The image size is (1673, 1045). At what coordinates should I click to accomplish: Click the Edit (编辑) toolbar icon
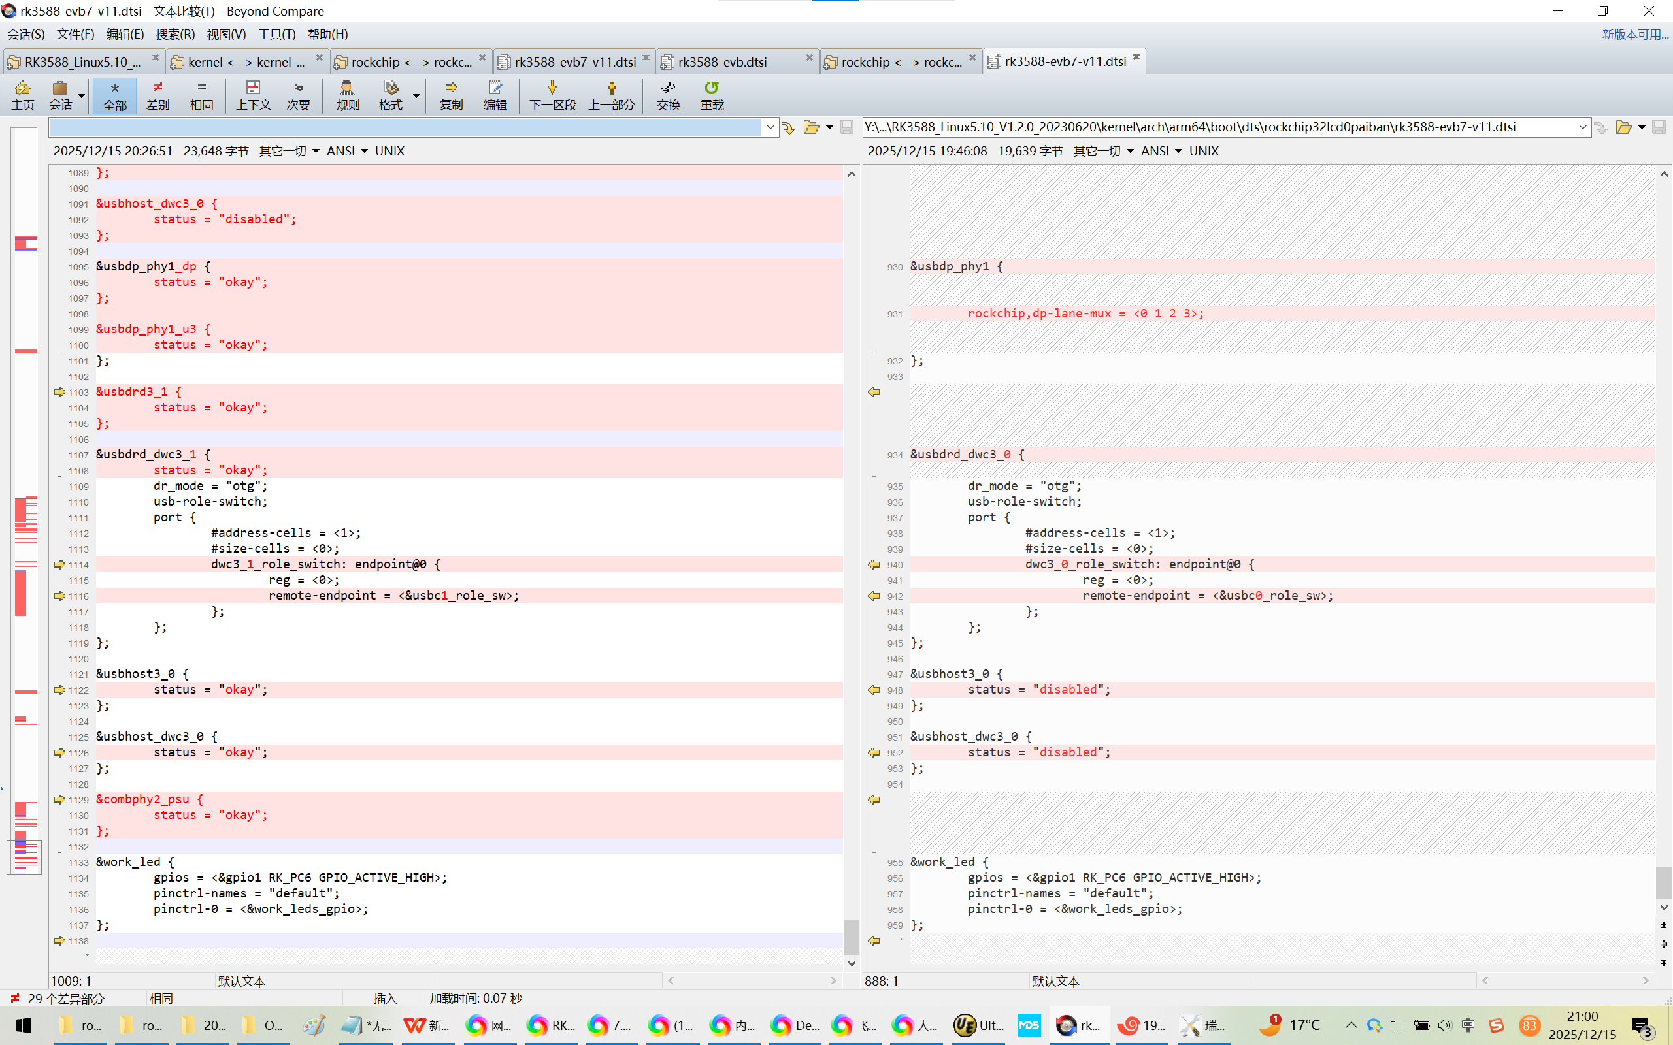coord(495,95)
